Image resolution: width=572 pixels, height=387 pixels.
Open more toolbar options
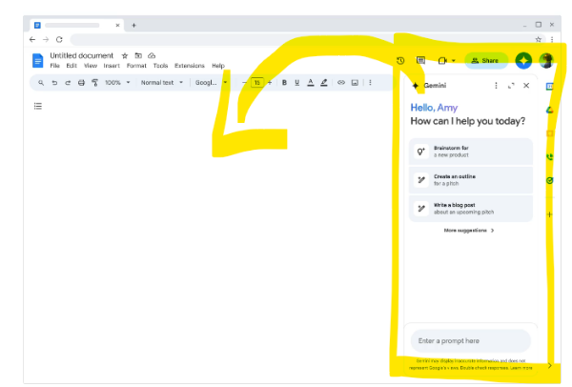coord(370,83)
